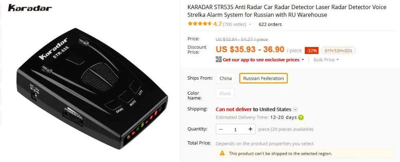This screenshot has width=400, height=162.
Task: Decrease quantity with the minus button
Action: click(x=221, y=129)
